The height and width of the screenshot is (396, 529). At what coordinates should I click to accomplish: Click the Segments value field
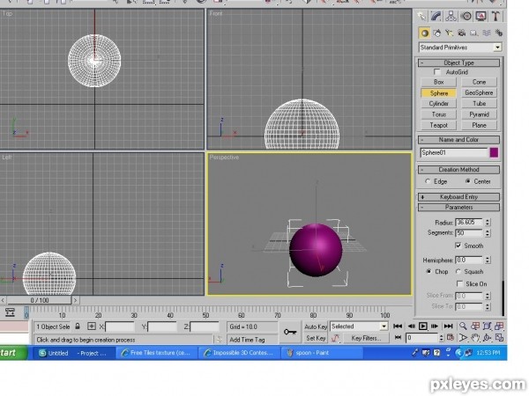click(469, 233)
